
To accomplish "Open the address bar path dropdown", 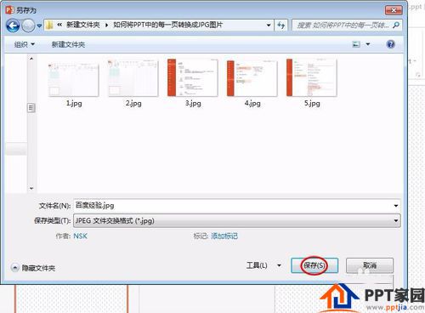I will [269, 26].
